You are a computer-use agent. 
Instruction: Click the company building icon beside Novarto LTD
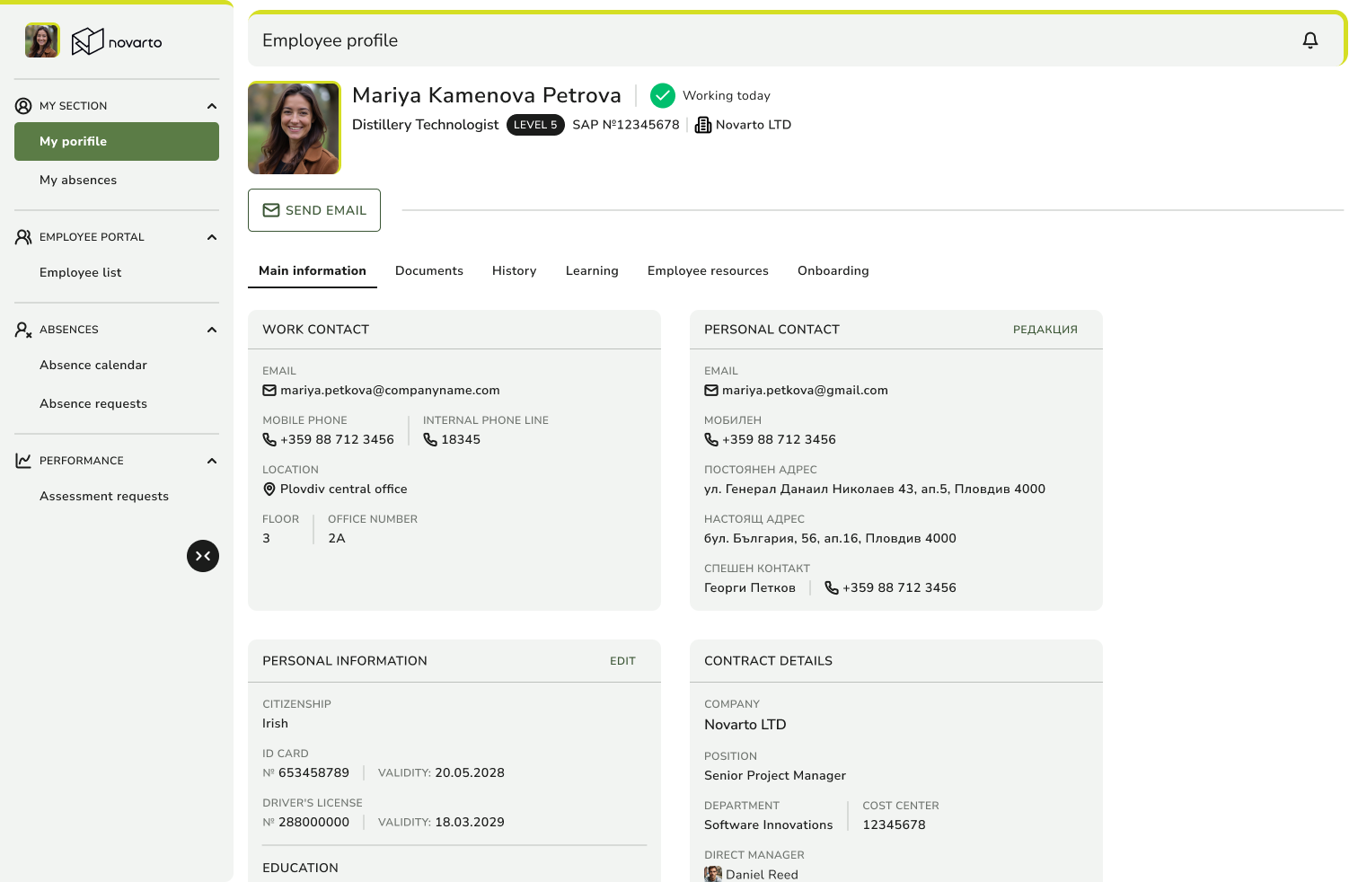pyautogui.click(x=703, y=125)
